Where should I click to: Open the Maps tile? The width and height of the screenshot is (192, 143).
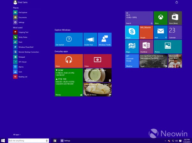tap(132, 46)
